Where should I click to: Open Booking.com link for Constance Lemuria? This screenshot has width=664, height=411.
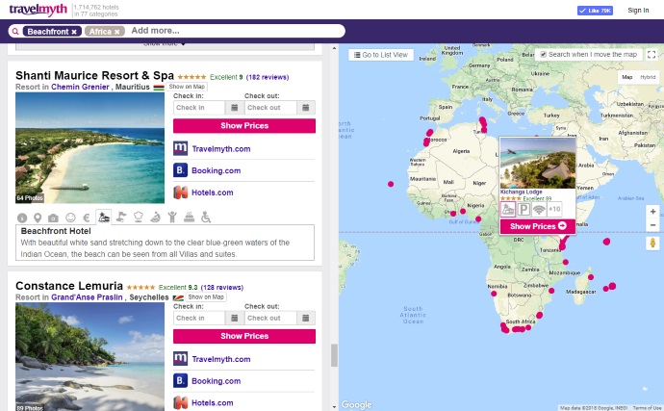click(x=216, y=381)
